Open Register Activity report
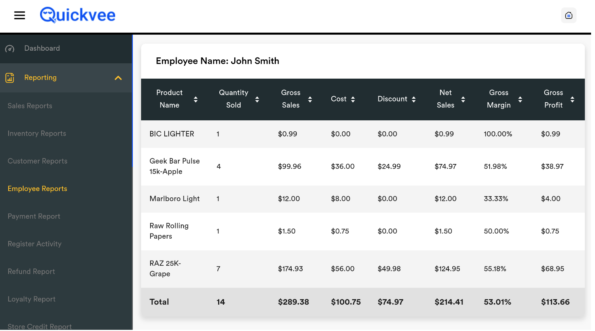 [35, 244]
